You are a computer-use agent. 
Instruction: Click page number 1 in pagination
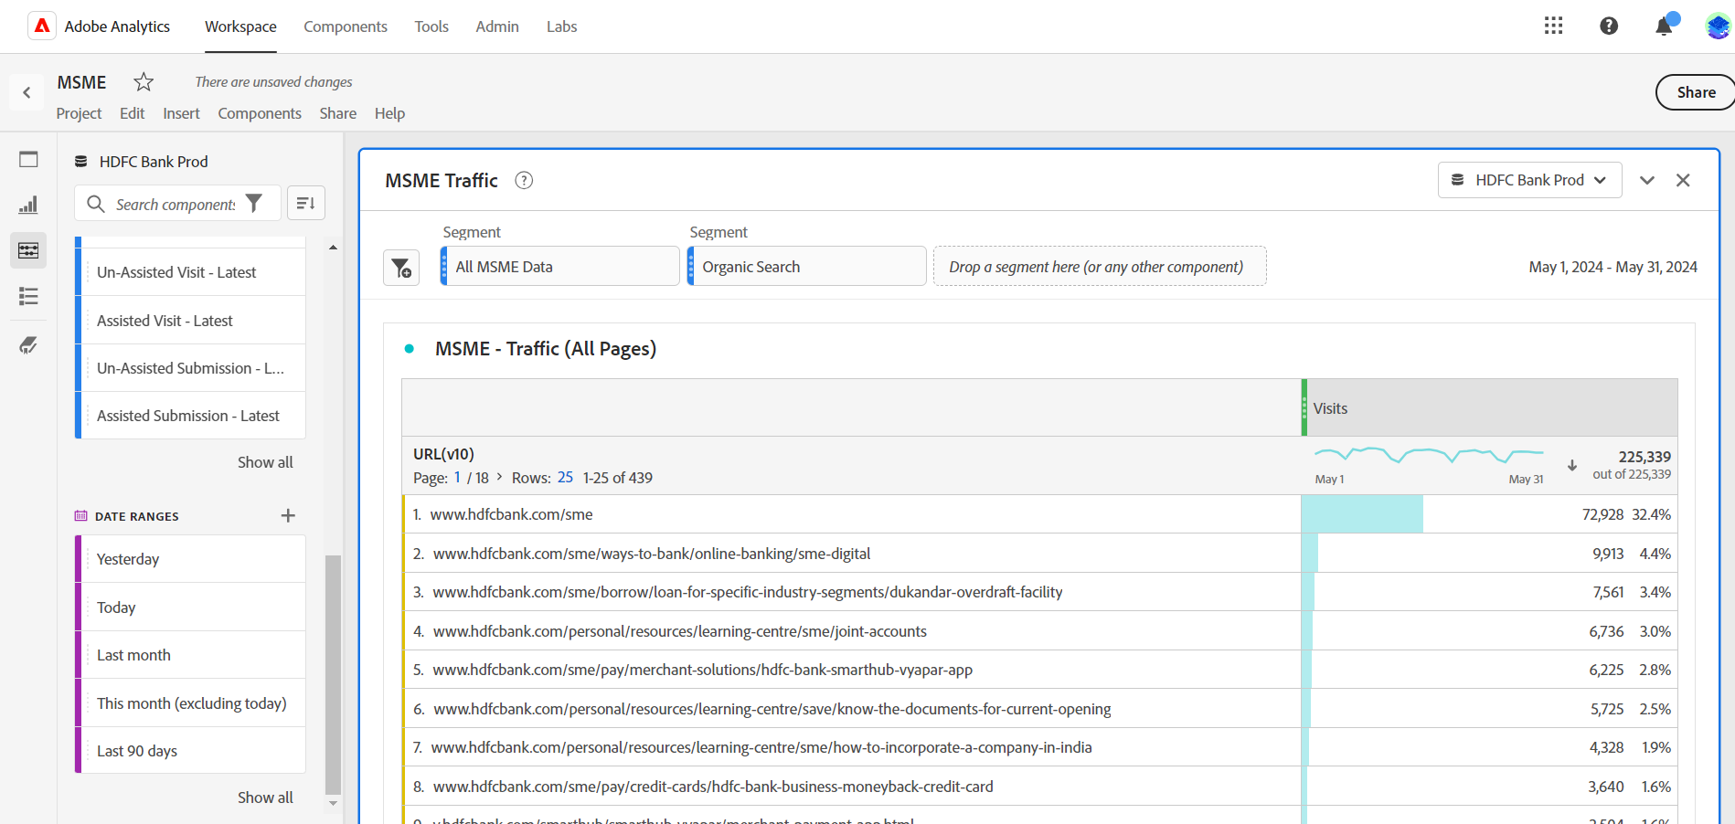(x=457, y=477)
